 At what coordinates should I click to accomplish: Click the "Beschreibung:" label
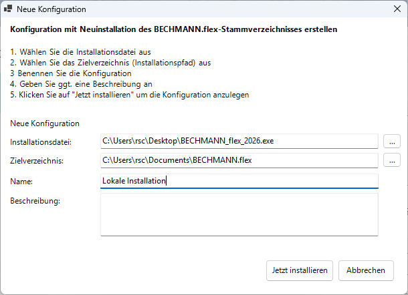(35, 201)
